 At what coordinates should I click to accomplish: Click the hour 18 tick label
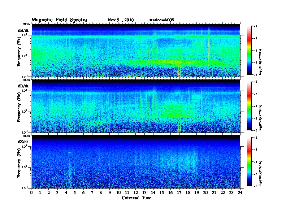coord(188,192)
